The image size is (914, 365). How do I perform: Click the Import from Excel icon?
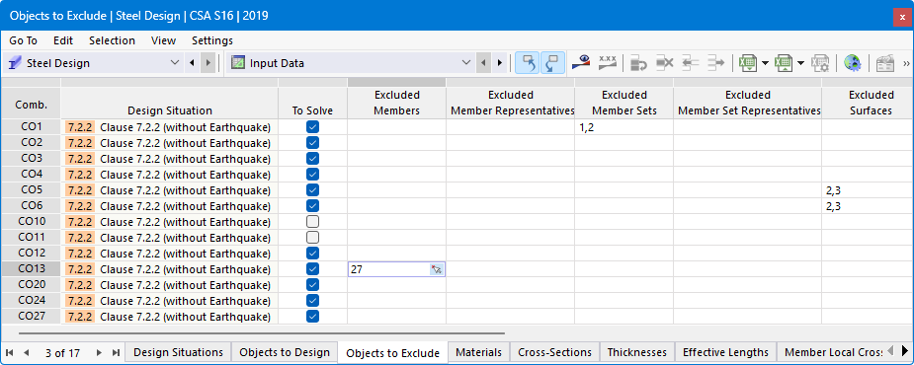(x=784, y=63)
